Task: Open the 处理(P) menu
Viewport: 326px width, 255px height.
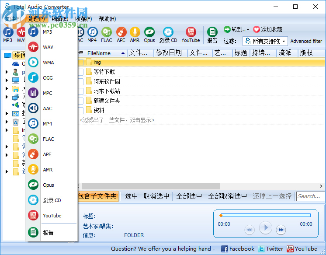Action: pyautogui.click(x=36, y=19)
